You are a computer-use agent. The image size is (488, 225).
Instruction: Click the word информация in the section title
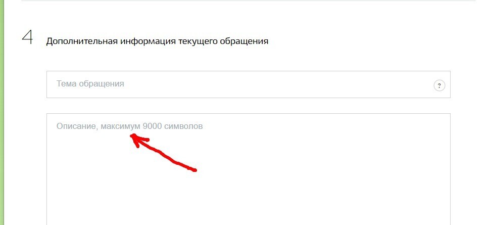148,41
